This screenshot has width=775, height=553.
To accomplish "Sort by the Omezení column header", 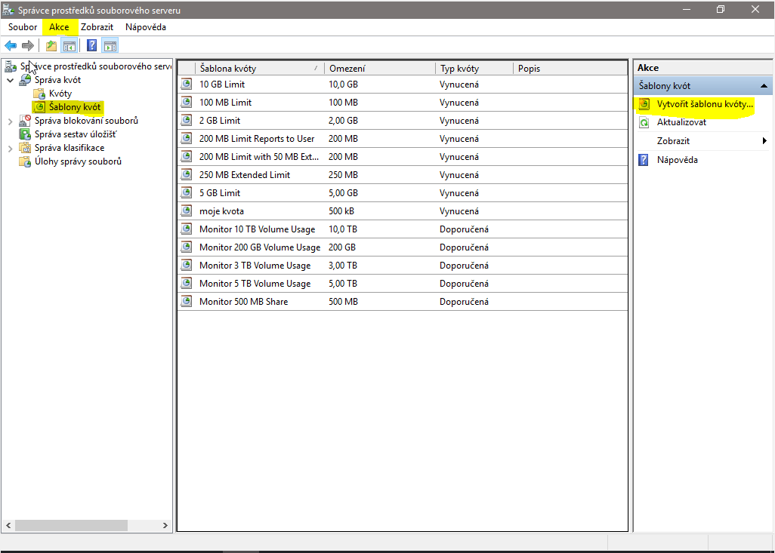I will click(378, 69).
